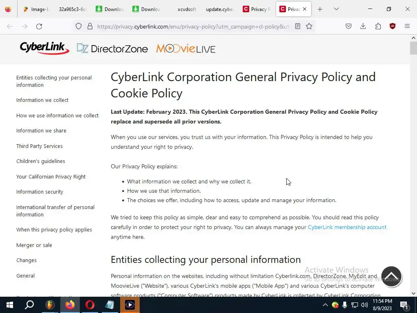Click the page vertical scrollbar thumb

(413, 48)
